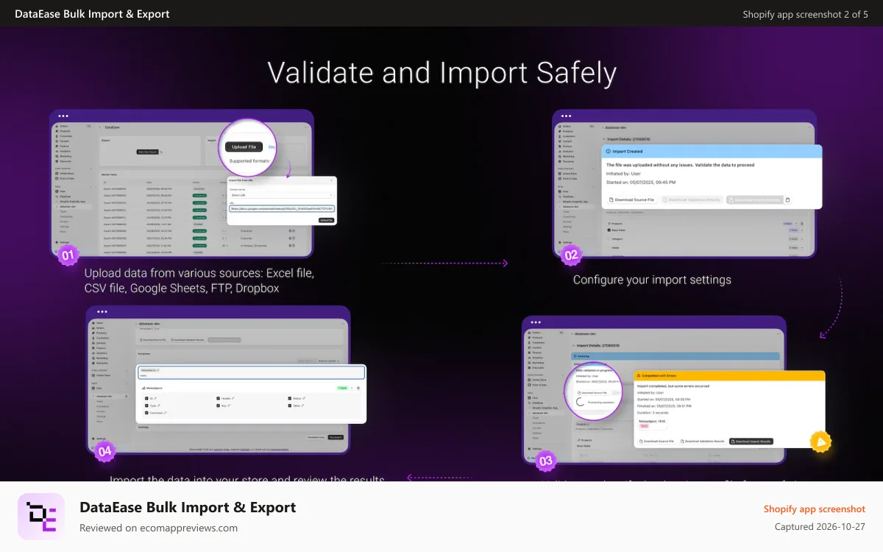883x552 pixels.
Task: Click Download Source File under Import Created
Action: [632, 199]
